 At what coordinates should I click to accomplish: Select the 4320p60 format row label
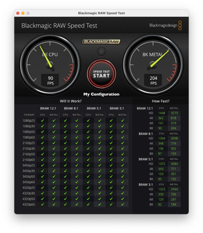point(29,204)
